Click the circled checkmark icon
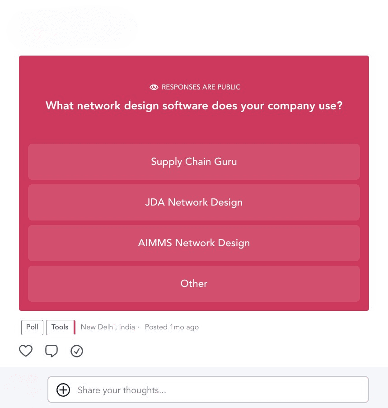The image size is (388, 408). (77, 351)
